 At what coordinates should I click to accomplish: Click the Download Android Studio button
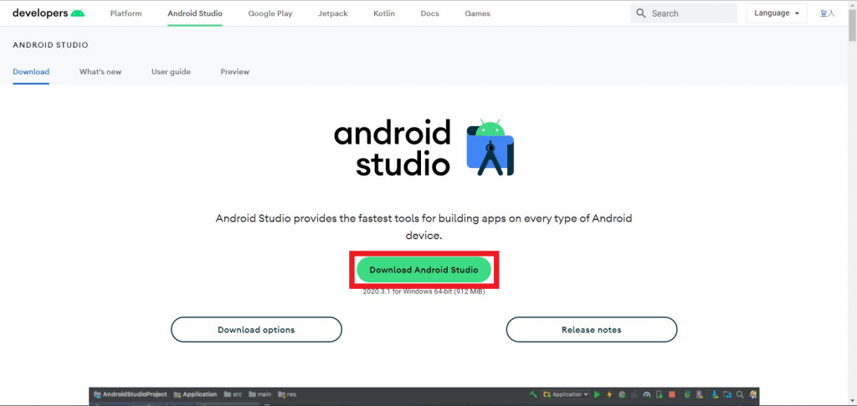pos(423,270)
